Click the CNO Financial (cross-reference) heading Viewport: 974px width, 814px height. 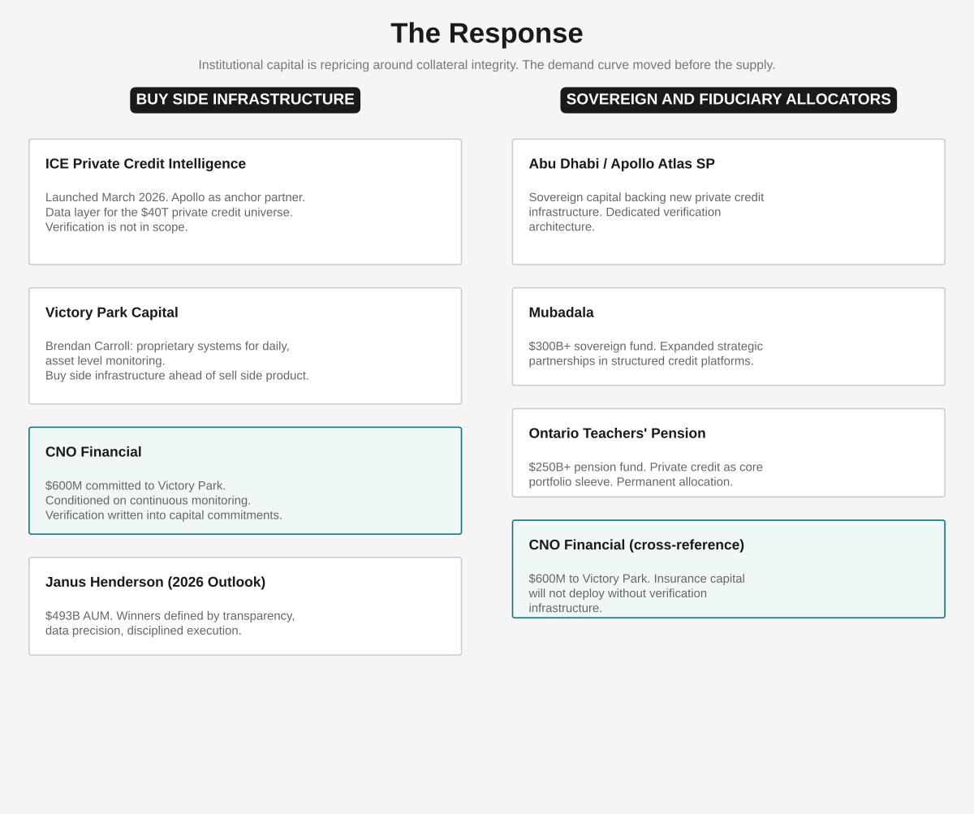[636, 545]
